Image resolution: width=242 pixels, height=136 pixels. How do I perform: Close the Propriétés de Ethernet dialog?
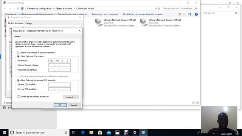[x=80, y=17]
